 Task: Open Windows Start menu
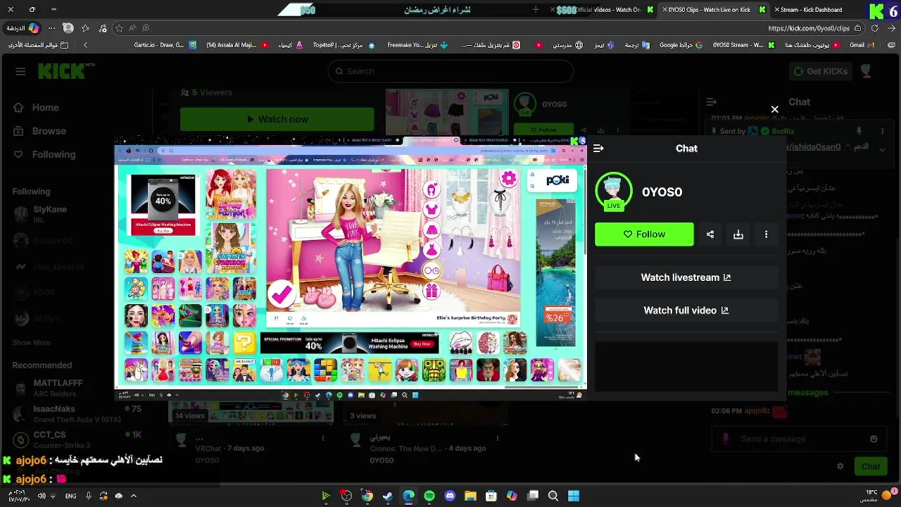click(x=574, y=496)
